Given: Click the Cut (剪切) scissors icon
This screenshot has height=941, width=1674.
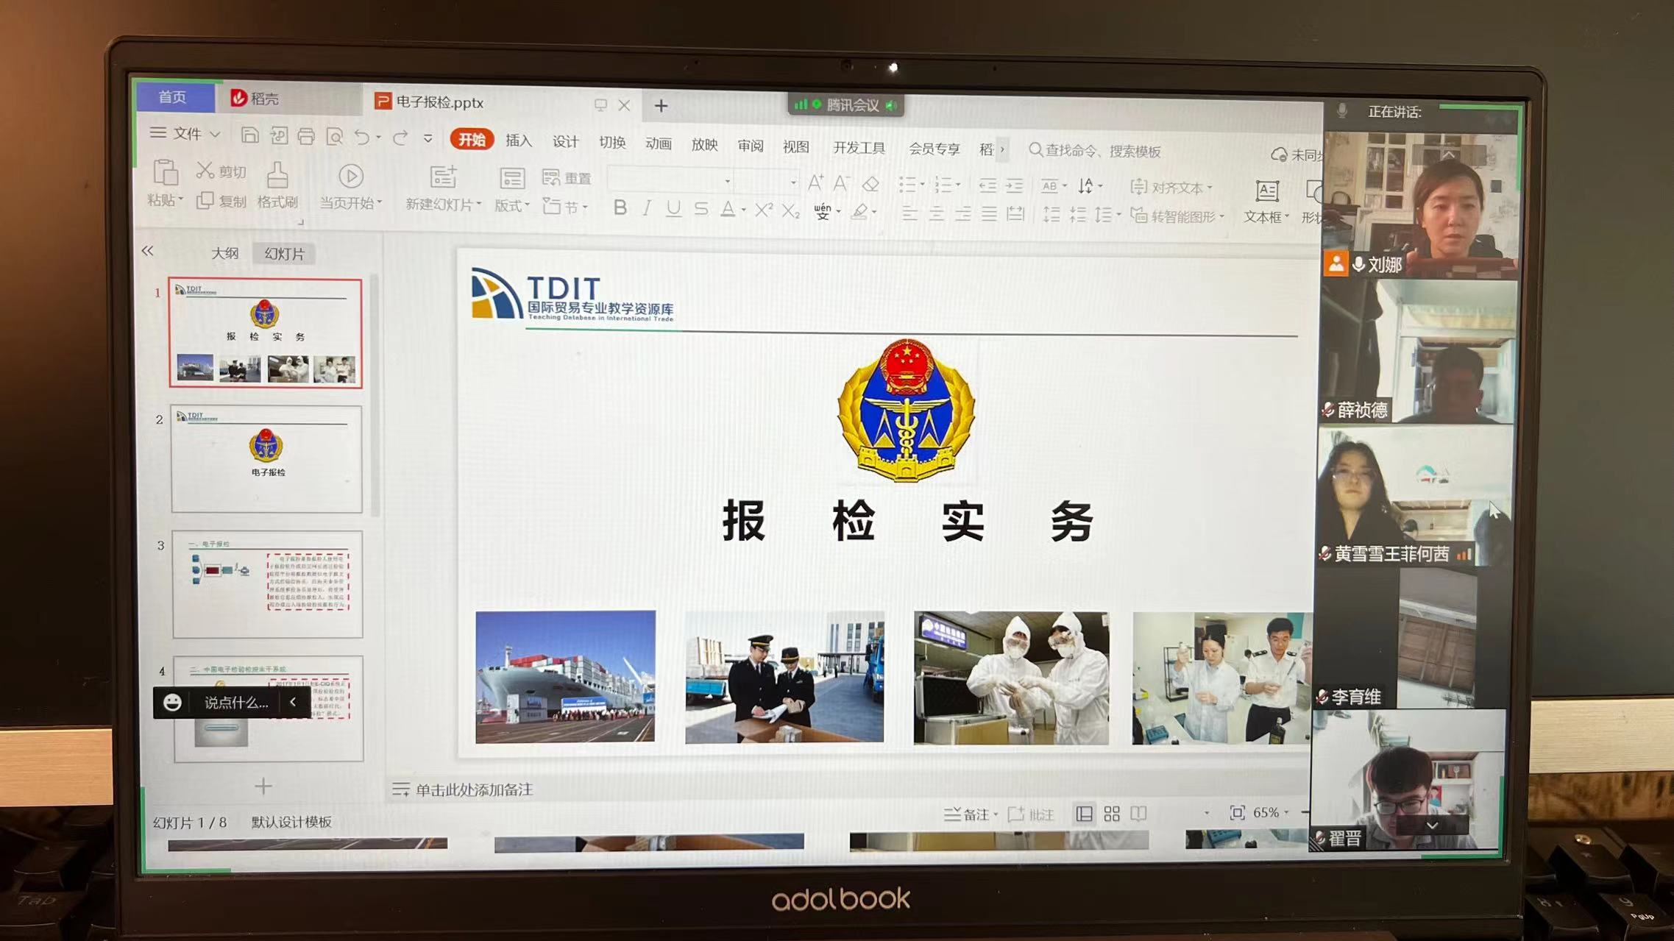Looking at the screenshot, I should pos(205,171).
